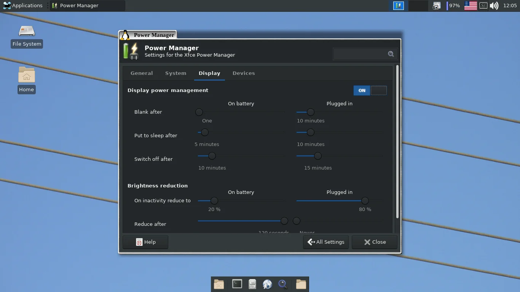Switch to the System tab
This screenshot has height=292, width=520.
tap(175, 73)
